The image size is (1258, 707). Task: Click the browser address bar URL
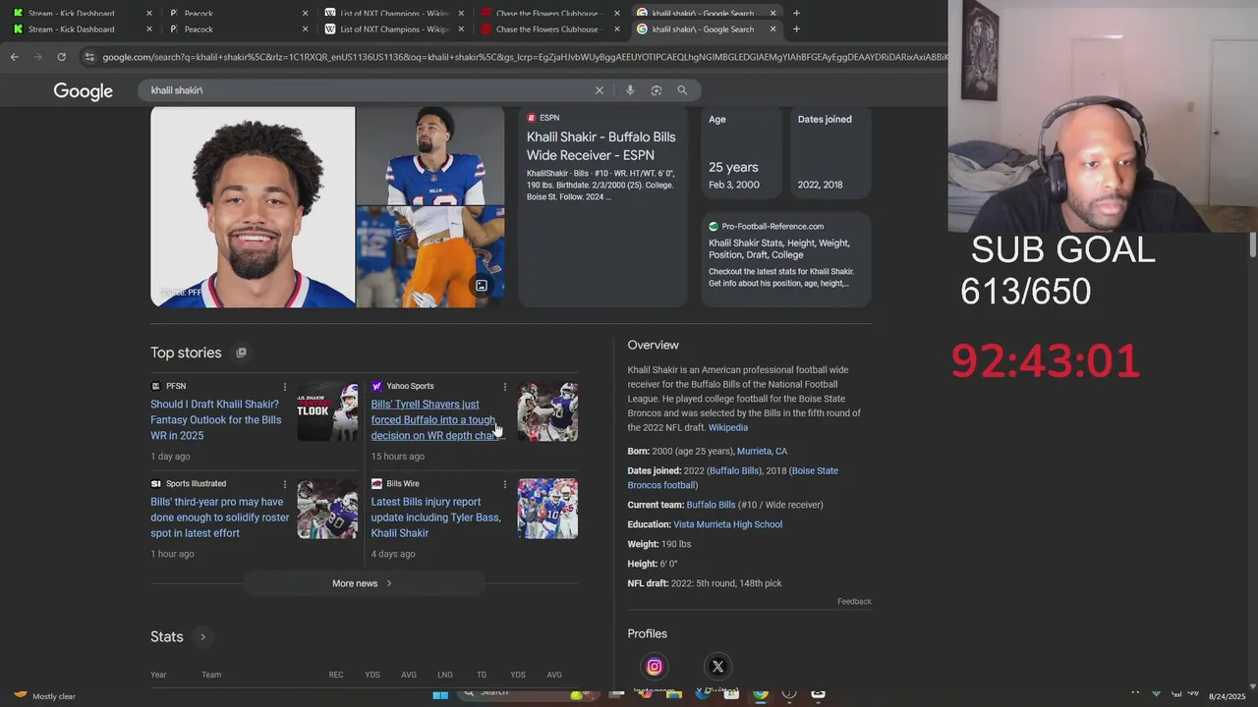tap(525, 57)
